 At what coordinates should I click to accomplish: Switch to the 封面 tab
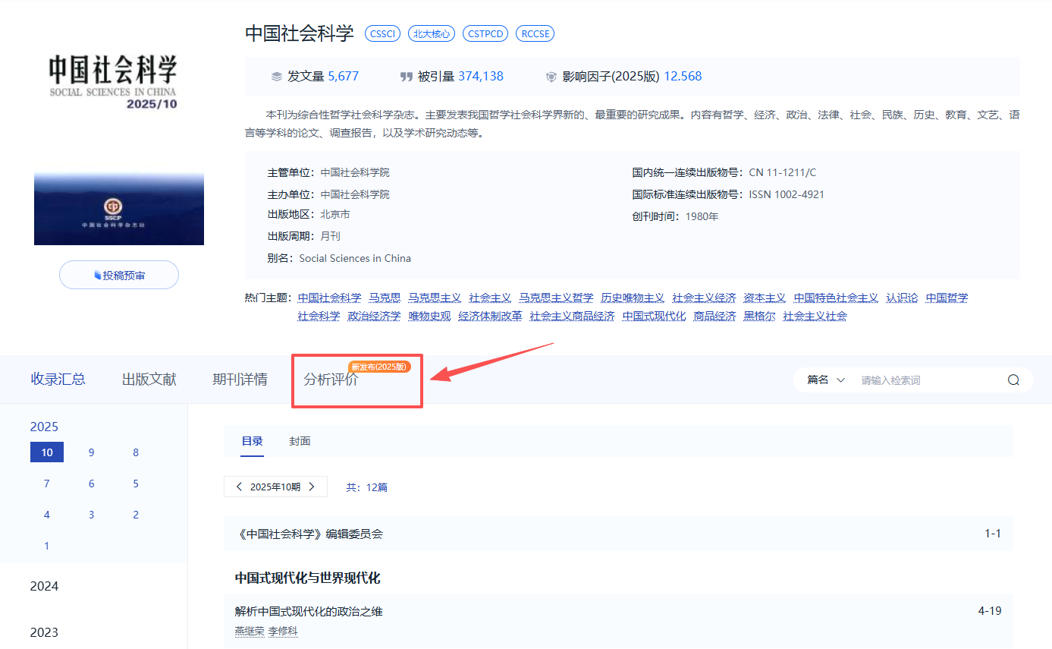click(300, 440)
